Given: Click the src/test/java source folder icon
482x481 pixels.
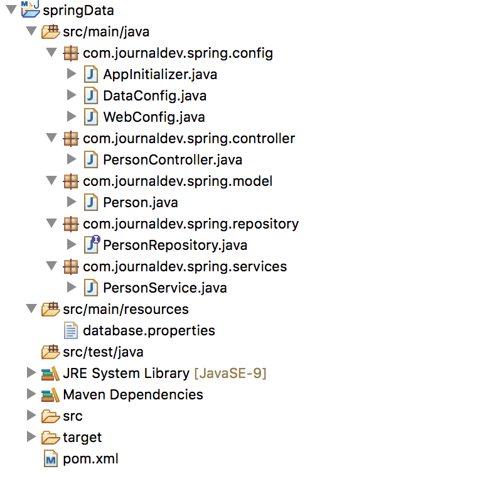Looking at the screenshot, I should (50, 352).
